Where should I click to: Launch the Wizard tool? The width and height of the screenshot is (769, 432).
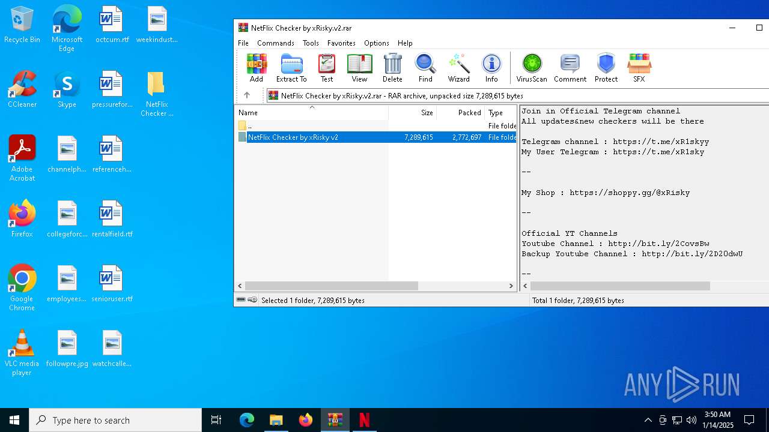[458, 68]
